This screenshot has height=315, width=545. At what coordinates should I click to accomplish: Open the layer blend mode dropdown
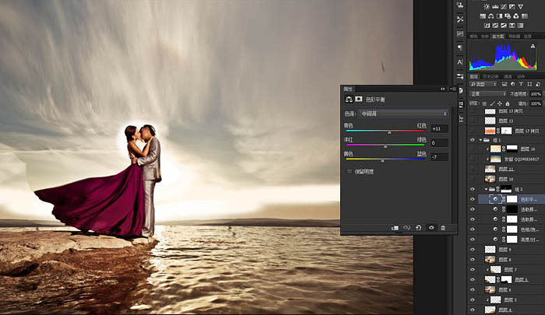click(487, 94)
